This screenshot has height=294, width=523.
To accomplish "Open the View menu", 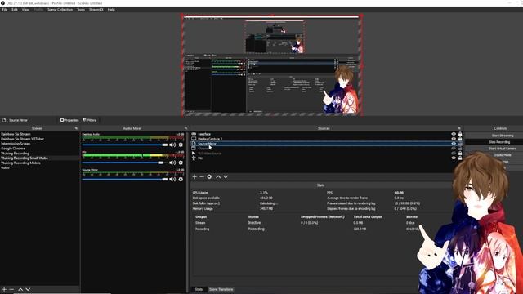I will point(25,10).
